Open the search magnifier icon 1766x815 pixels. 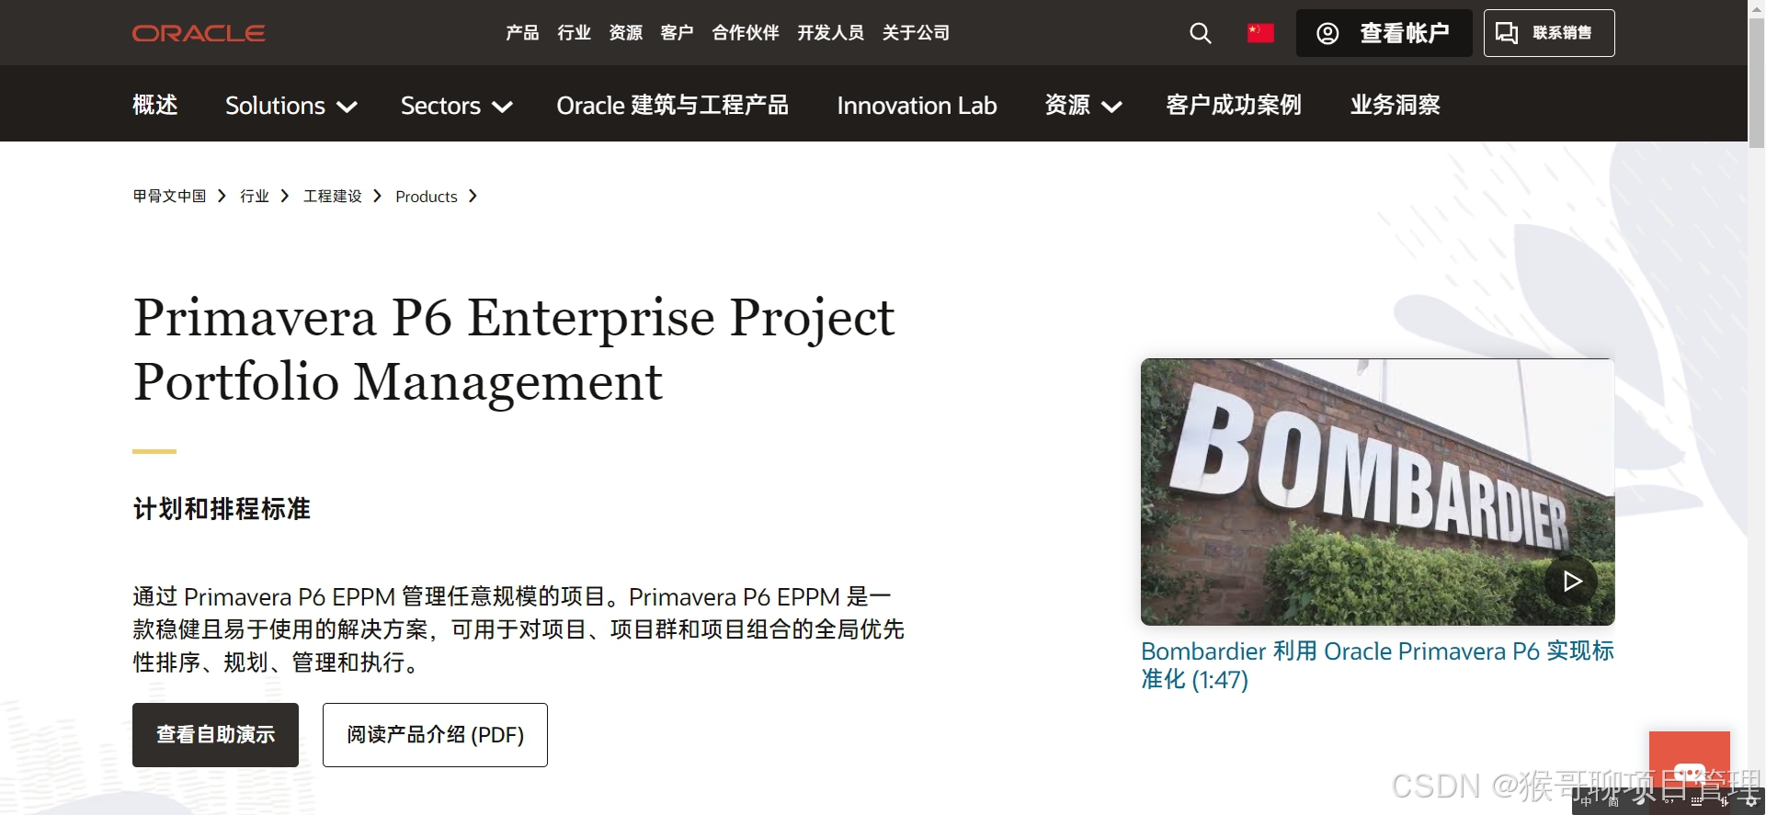1201,33
